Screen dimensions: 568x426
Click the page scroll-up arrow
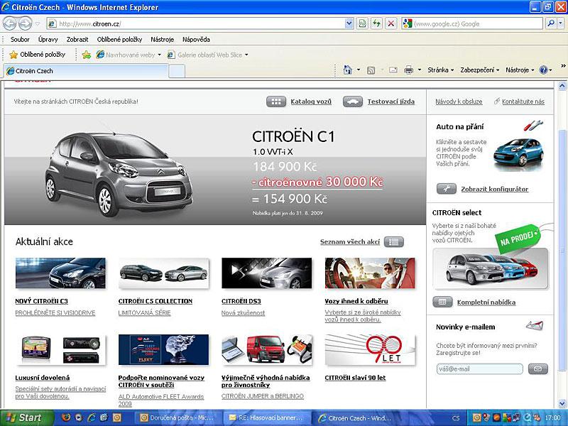pyautogui.click(x=562, y=86)
